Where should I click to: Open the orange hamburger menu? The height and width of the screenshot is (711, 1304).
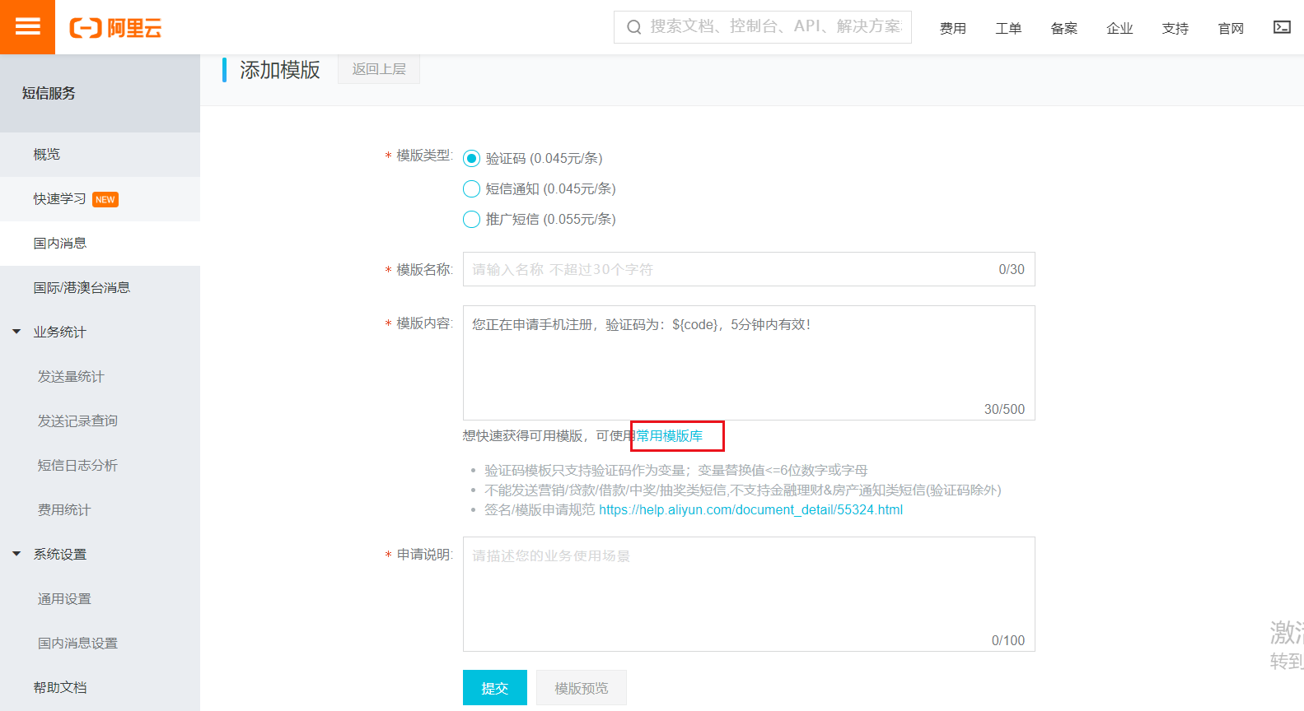(27, 27)
